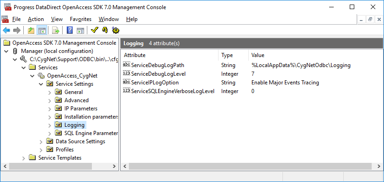Expand the SQL Engine Parameters node
The image size is (384, 182).
(x=50, y=133)
